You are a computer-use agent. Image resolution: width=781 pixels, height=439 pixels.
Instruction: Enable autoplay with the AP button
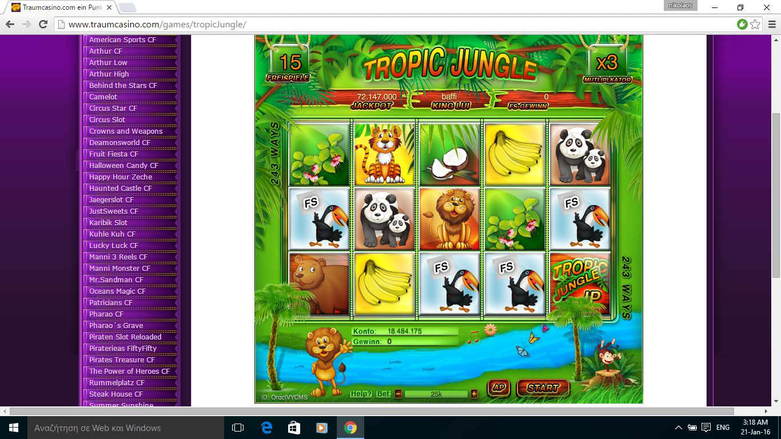coord(499,388)
